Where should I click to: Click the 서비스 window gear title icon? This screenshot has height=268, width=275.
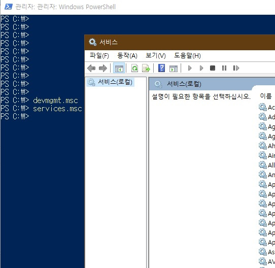point(92,42)
